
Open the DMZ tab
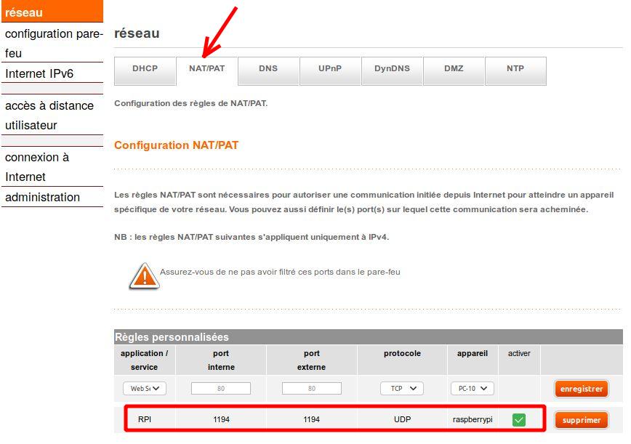point(454,69)
